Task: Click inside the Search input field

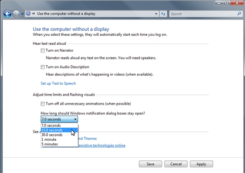Action: (x=203, y=14)
